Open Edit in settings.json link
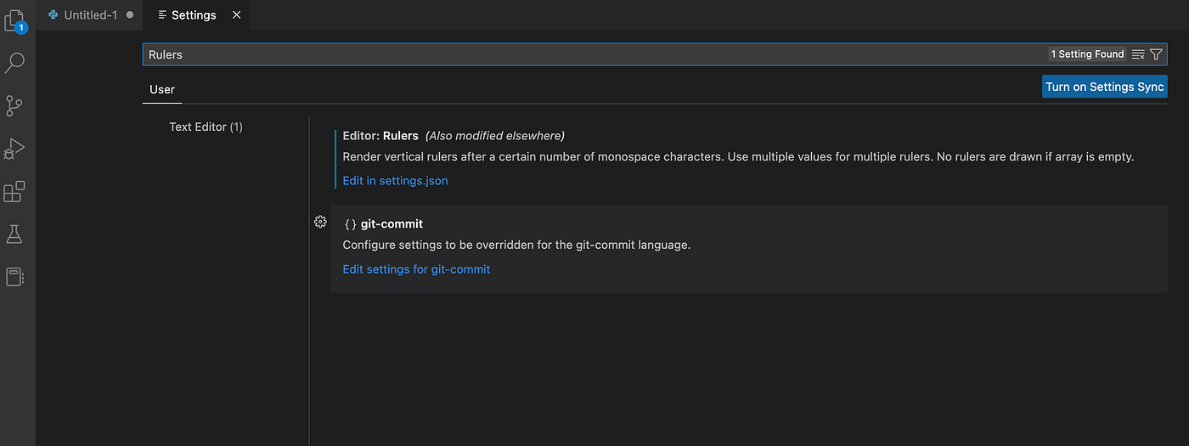This screenshot has width=1189, height=446. coord(395,181)
